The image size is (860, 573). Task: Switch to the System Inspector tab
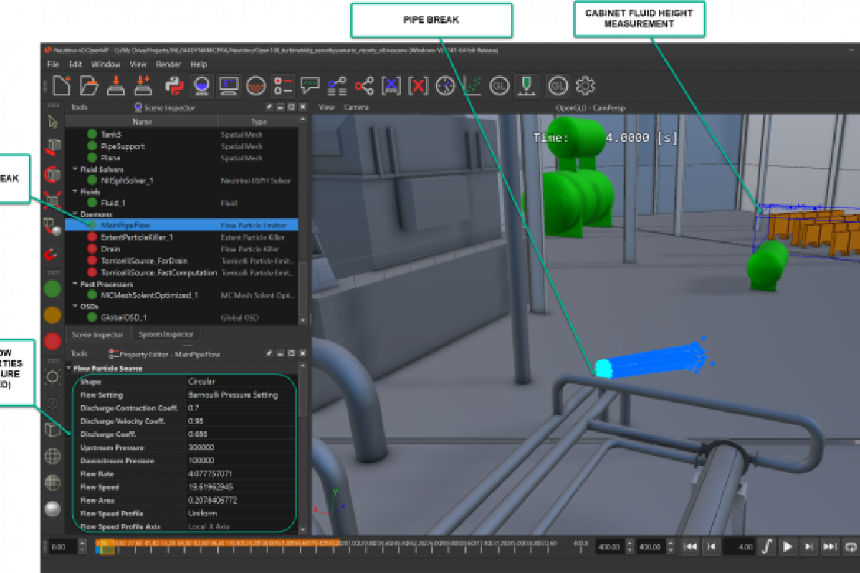click(x=166, y=334)
